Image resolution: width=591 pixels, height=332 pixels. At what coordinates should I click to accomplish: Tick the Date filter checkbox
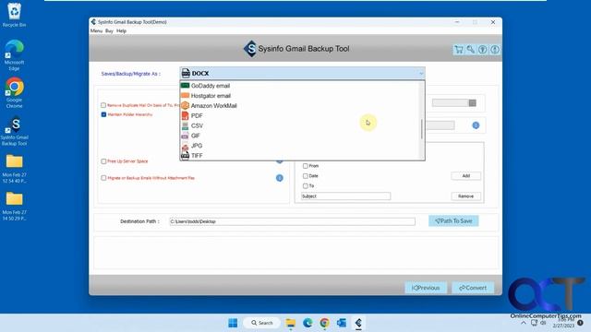coord(306,176)
